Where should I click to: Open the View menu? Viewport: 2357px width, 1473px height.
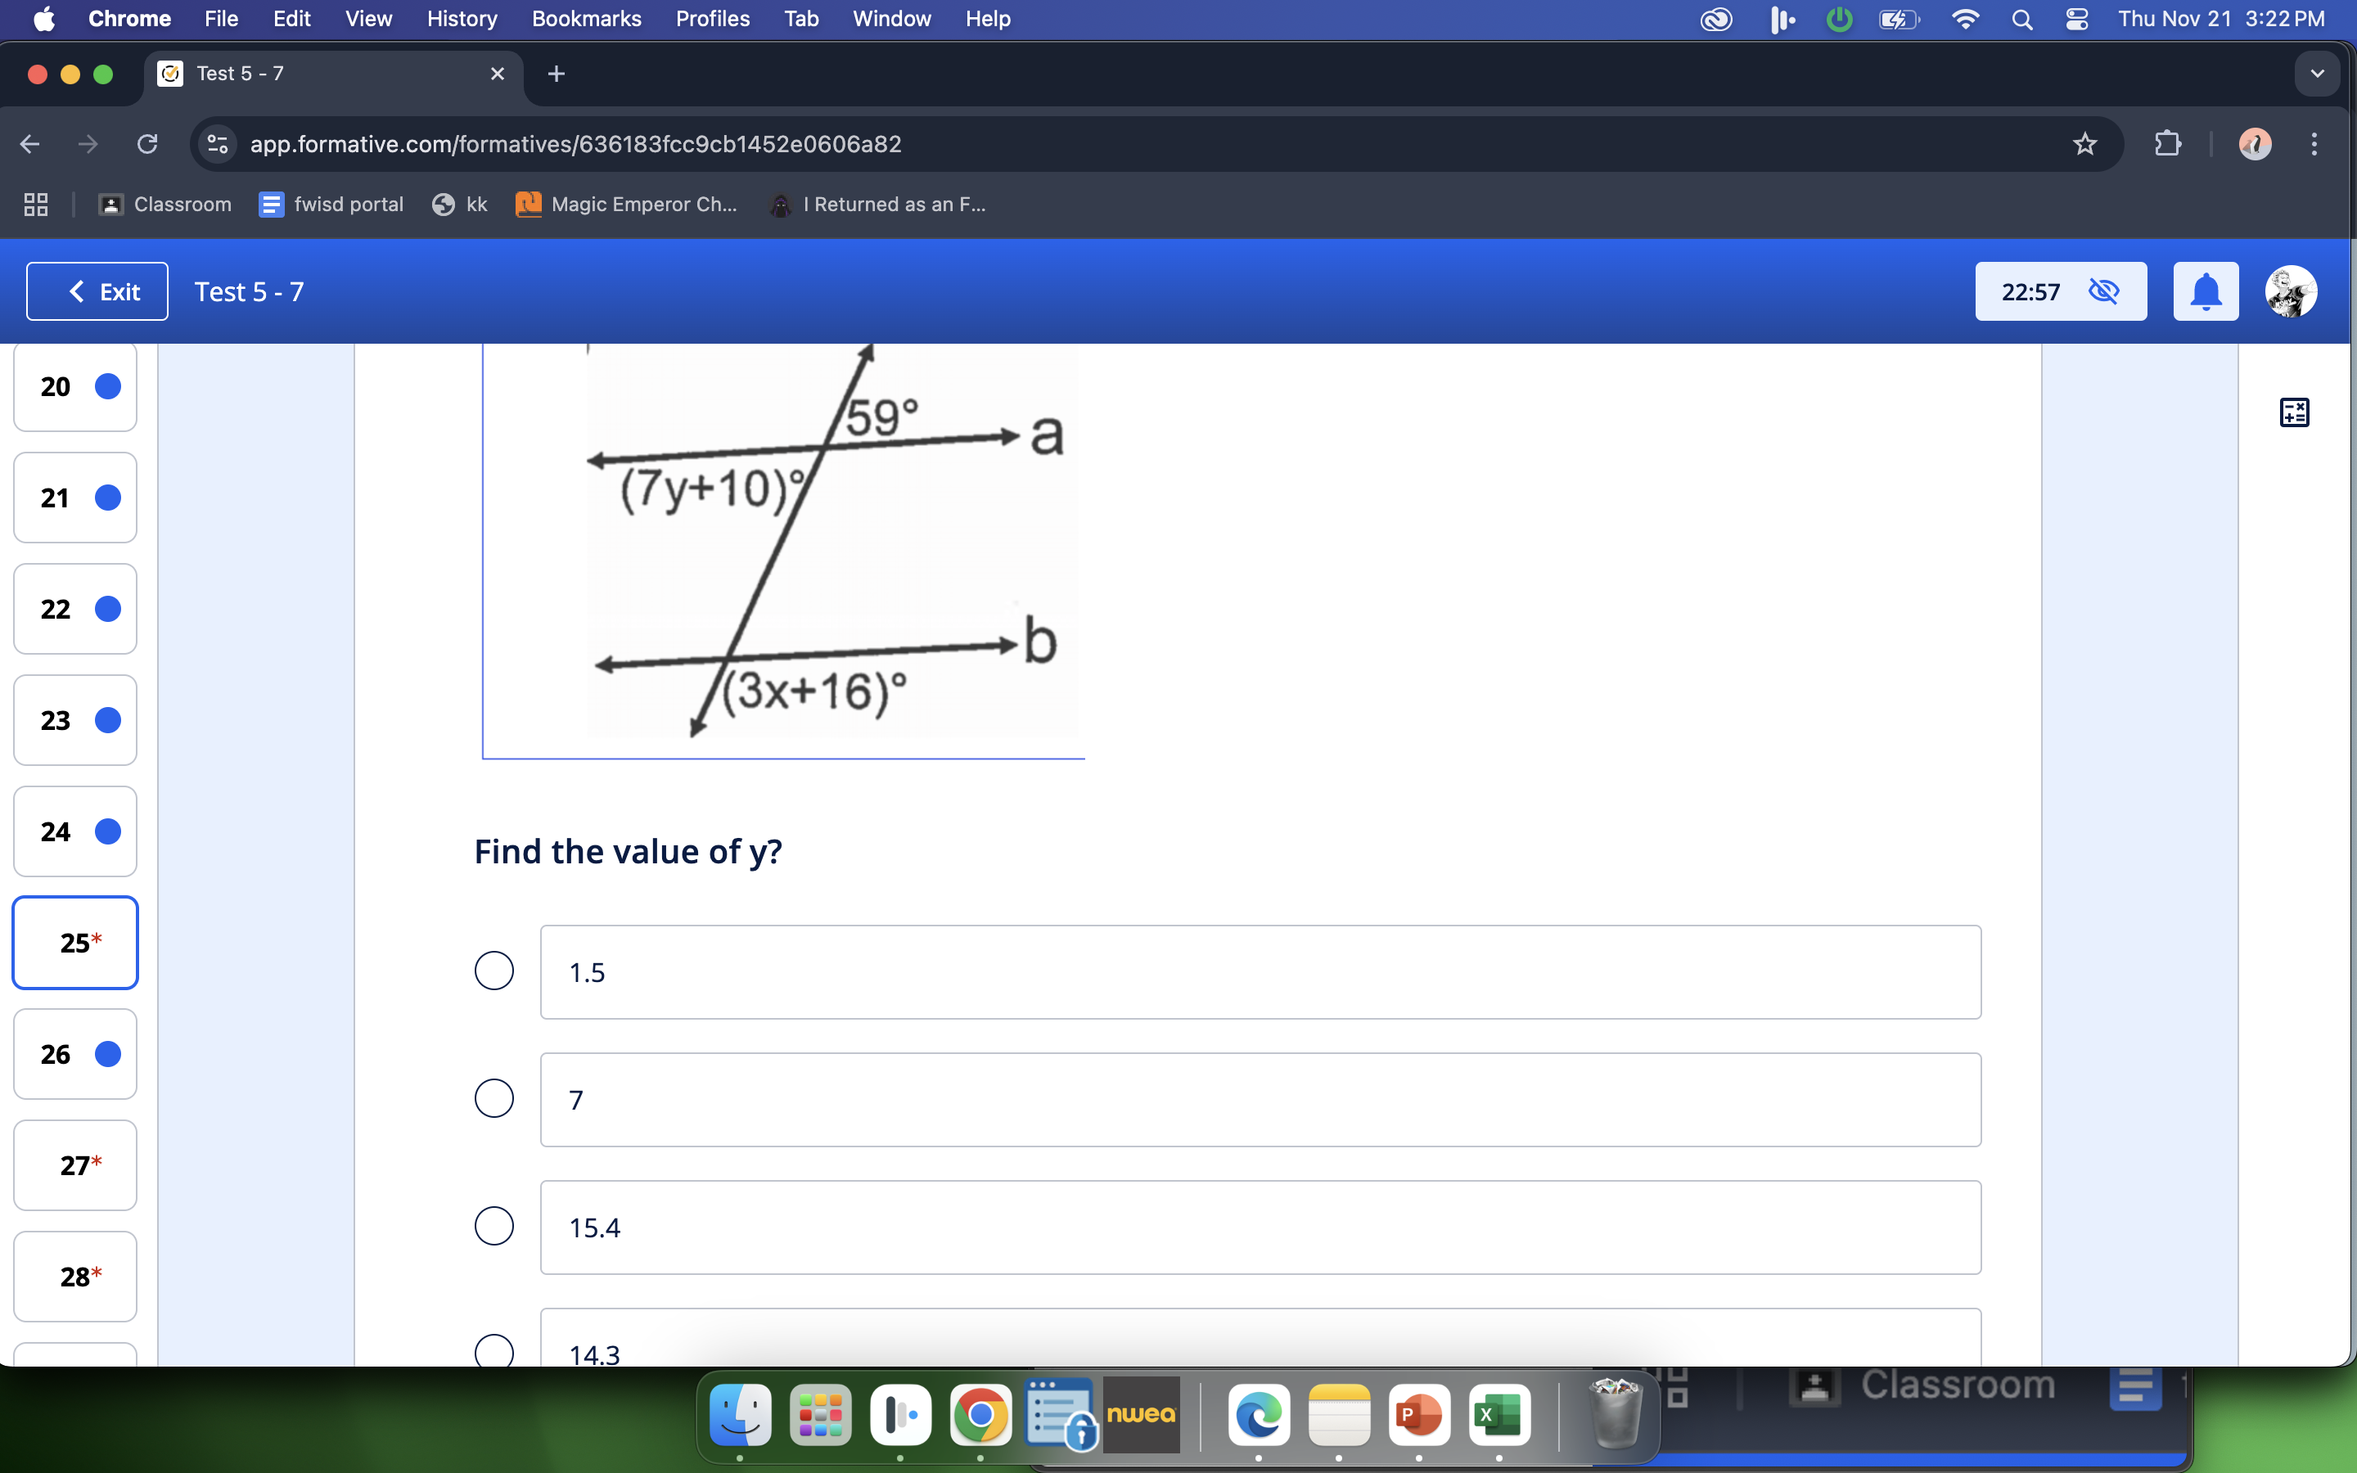(x=368, y=19)
